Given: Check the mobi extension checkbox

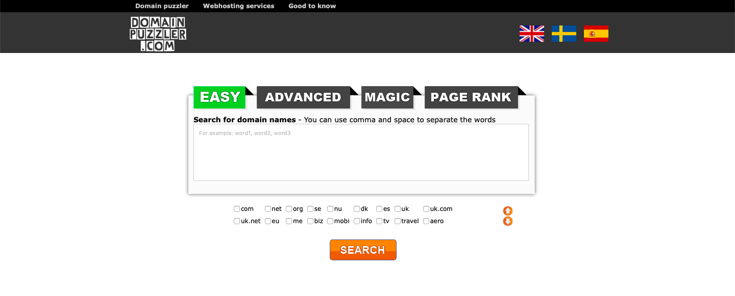Looking at the screenshot, I should (330, 221).
